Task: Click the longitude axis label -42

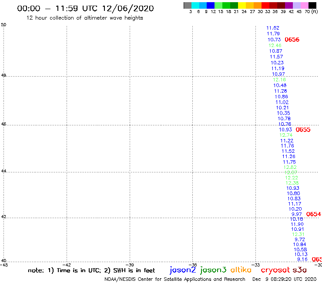Action: click(x=67, y=265)
